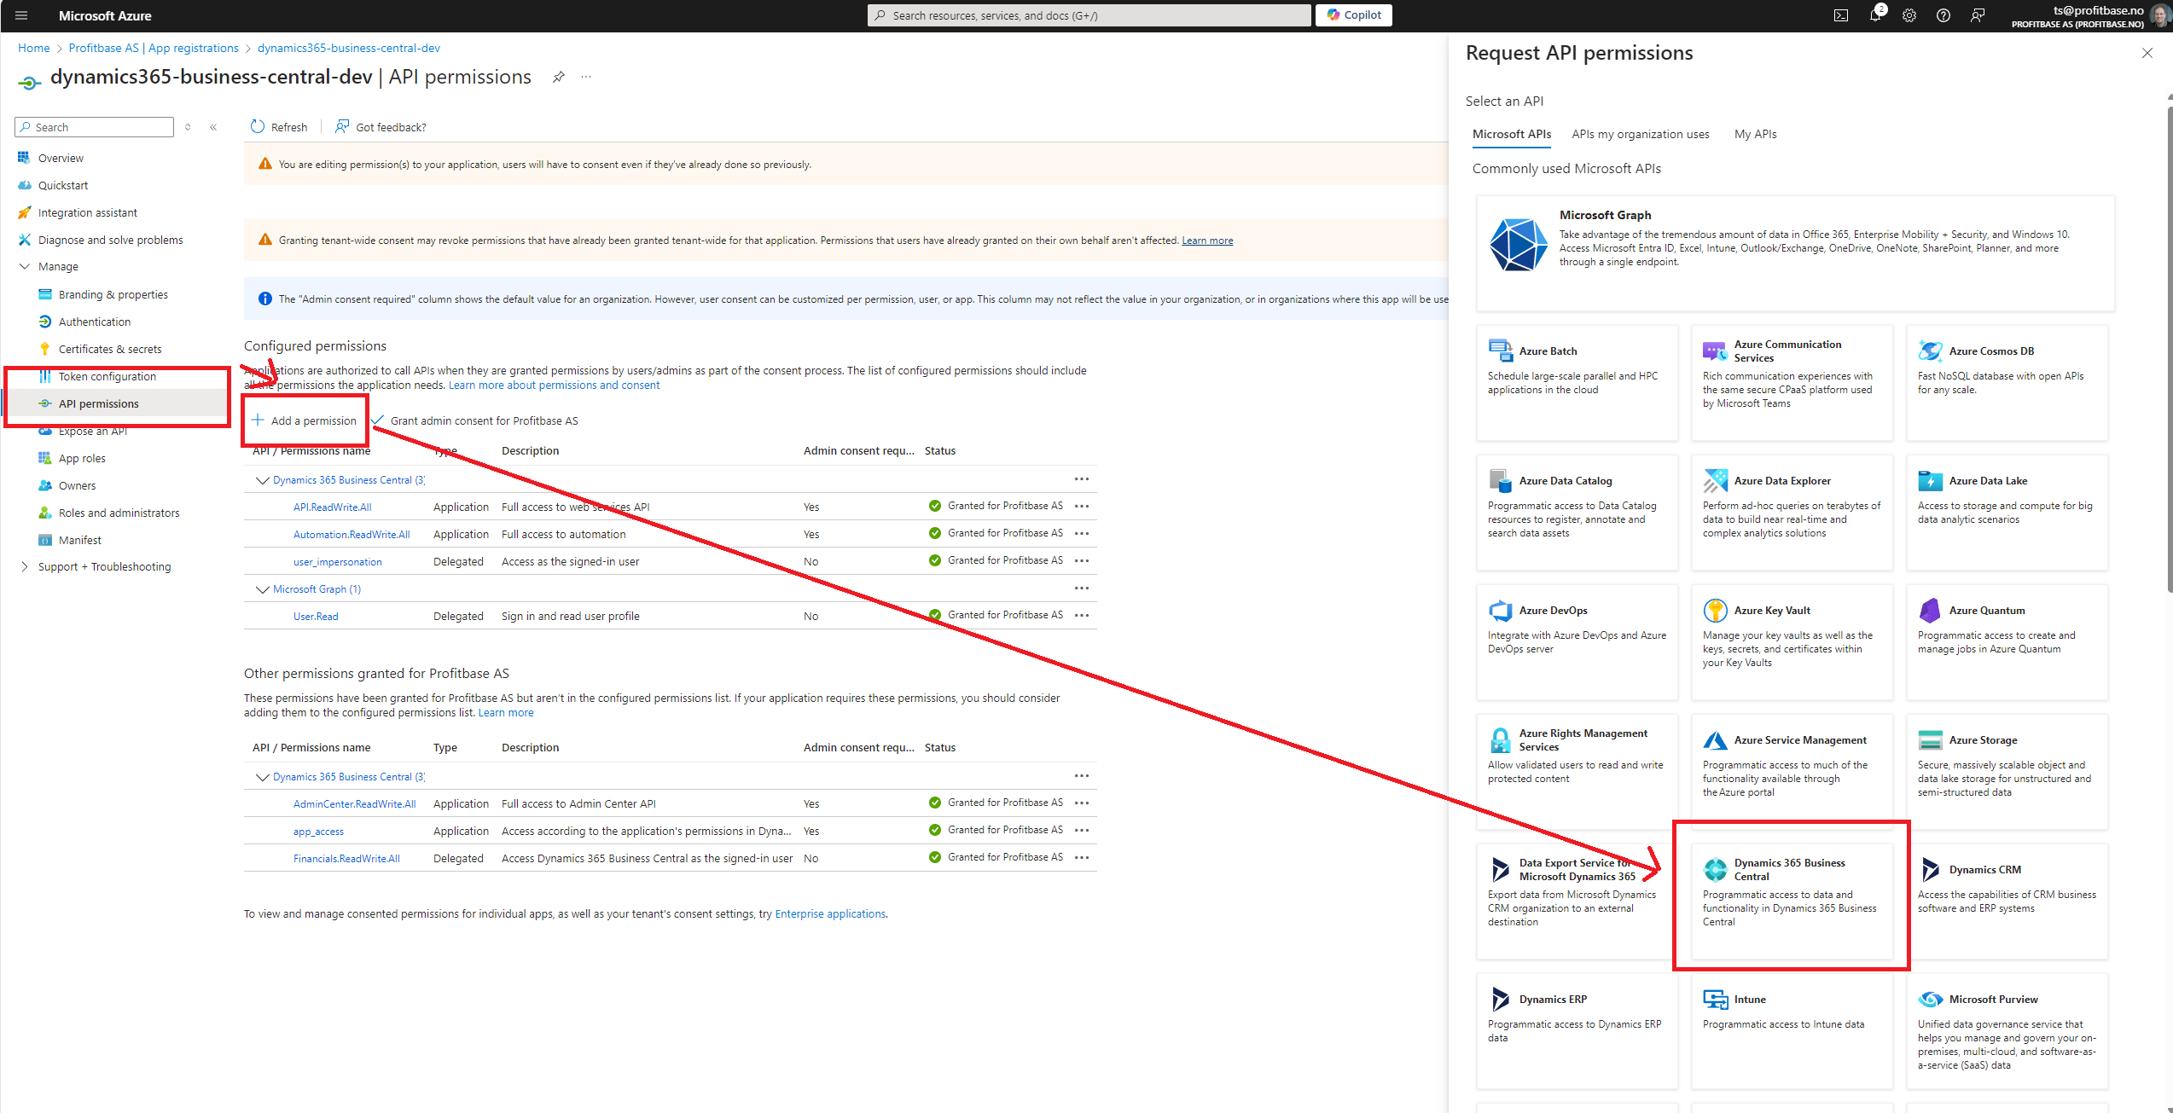Select the Microsoft Purview card

pyautogui.click(x=2007, y=1030)
